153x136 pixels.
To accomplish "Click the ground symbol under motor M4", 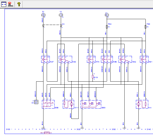I will [138, 128].
